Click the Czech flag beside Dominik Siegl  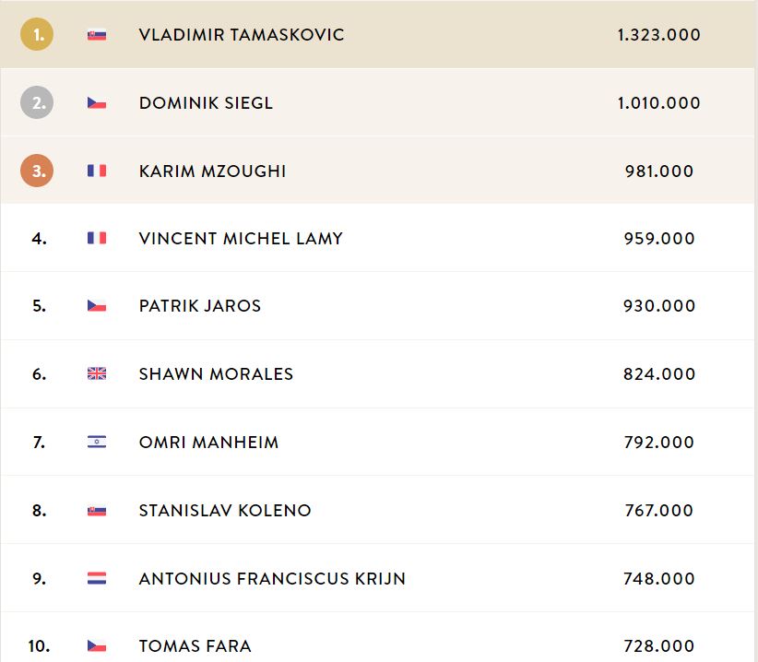pos(97,103)
